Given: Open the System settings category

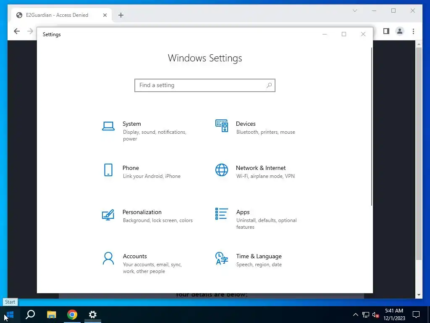Looking at the screenshot, I should click(x=148, y=131).
